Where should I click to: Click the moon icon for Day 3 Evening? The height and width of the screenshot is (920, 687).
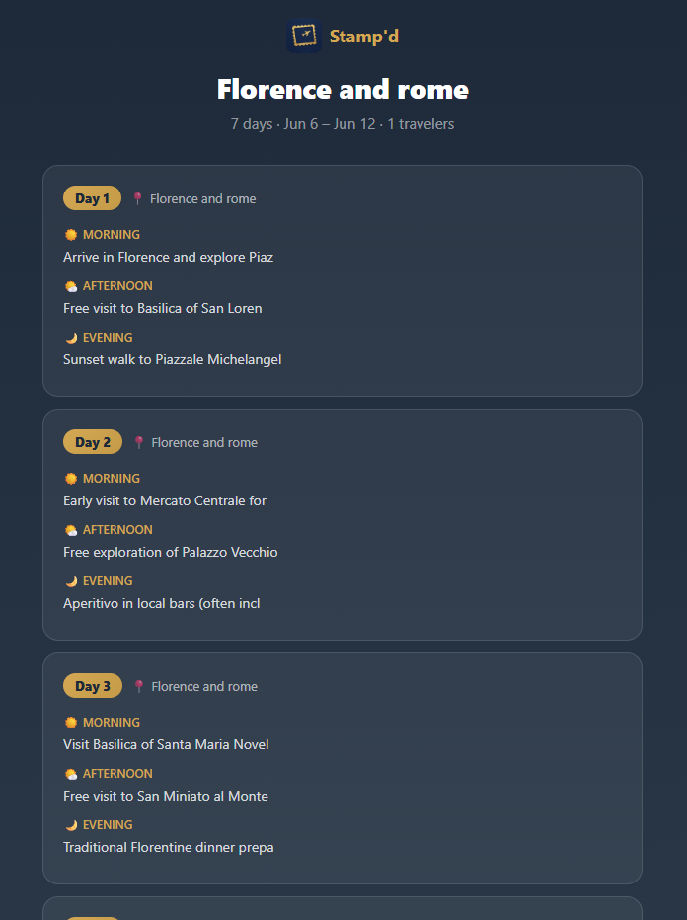click(71, 825)
